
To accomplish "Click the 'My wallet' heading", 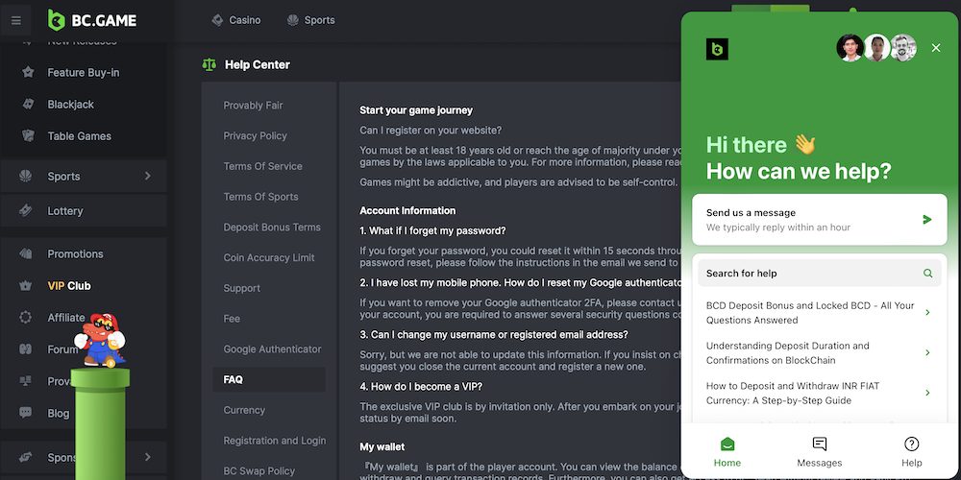I will click(x=382, y=447).
